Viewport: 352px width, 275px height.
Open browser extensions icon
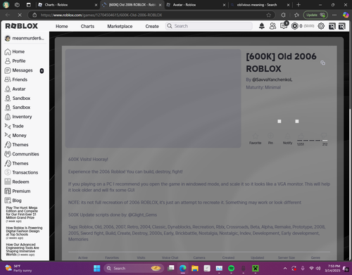284,15
